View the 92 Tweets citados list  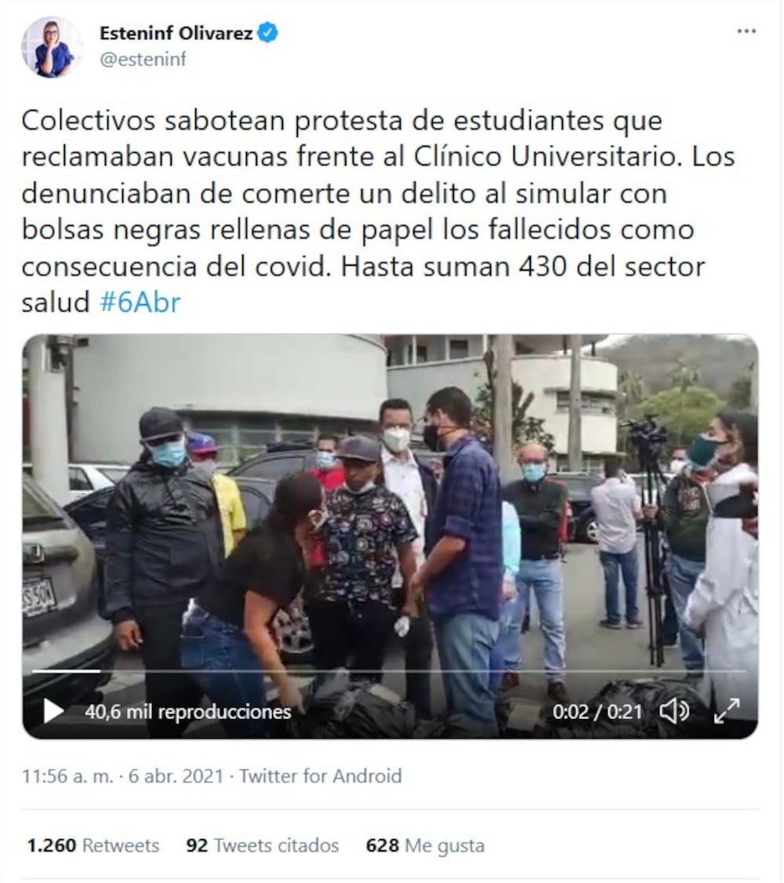point(263,845)
